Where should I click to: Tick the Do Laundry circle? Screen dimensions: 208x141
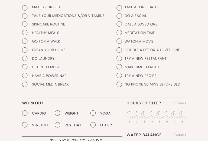[25, 58]
